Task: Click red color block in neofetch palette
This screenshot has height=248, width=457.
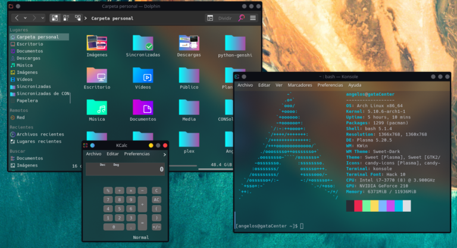Action: click(358, 206)
